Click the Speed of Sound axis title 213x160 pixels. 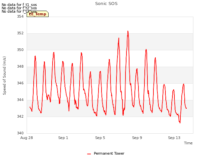click(x=4, y=76)
